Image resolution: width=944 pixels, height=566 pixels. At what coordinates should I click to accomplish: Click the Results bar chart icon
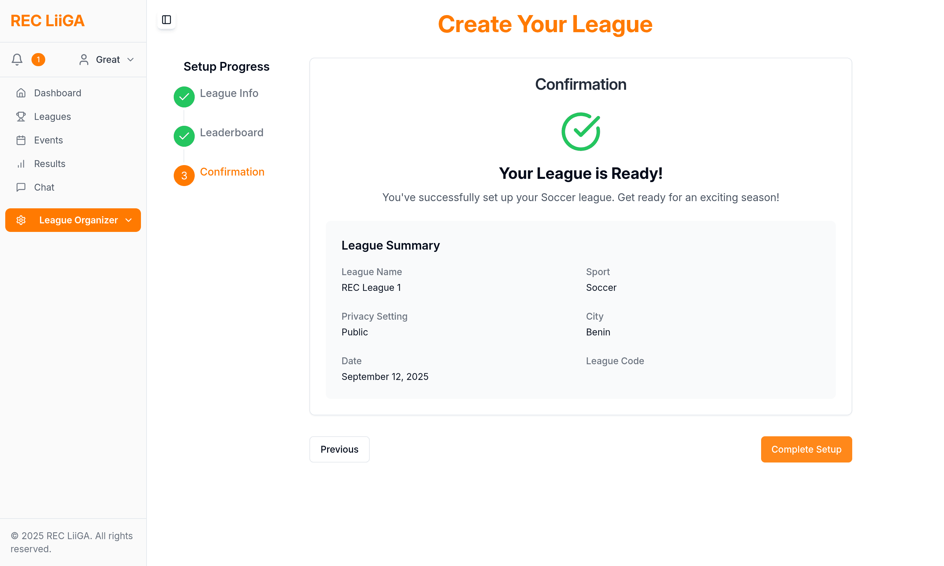(21, 164)
